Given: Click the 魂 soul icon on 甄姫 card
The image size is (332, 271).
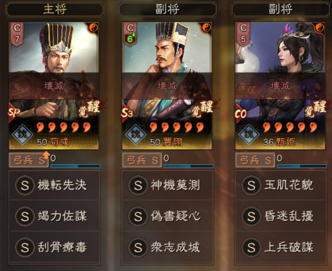Looking at the screenshot, I should click(x=249, y=134).
